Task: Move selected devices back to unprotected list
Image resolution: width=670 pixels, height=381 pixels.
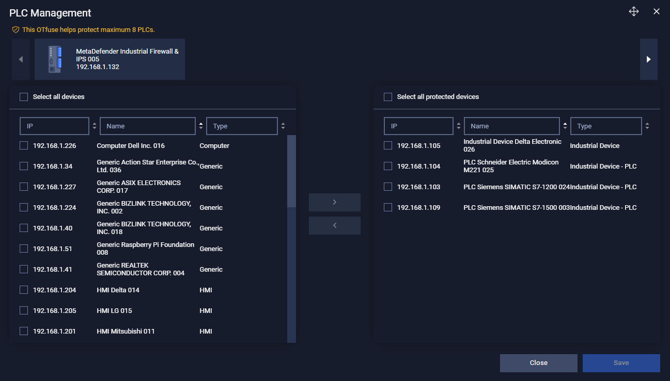Action: coord(335,225)
